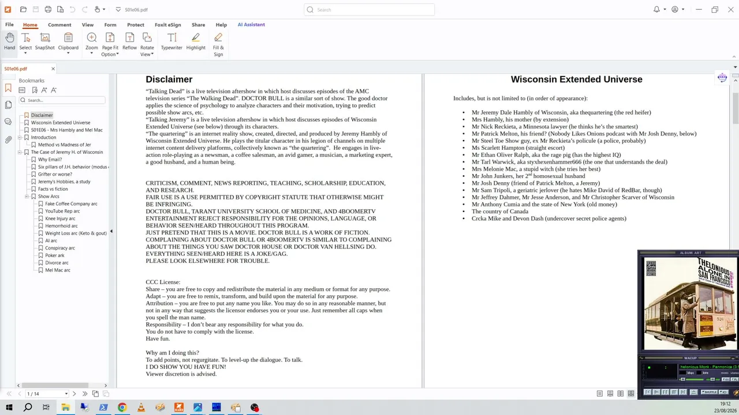Open the Comments panel icon
This screenshot has width=739, height=415.
click(x=8, y=122)
